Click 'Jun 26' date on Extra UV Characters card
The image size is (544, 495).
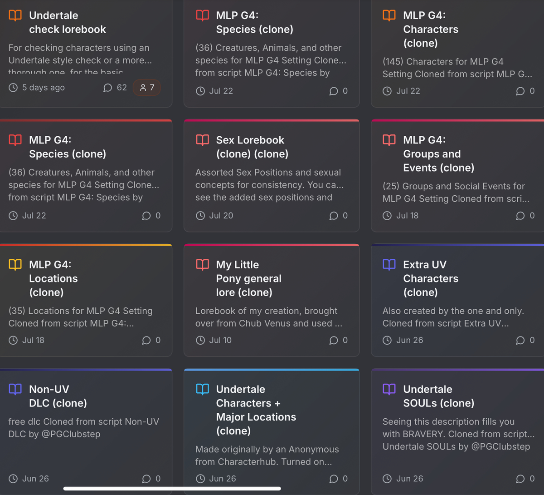pyautogui.click(x=410, y=340)
